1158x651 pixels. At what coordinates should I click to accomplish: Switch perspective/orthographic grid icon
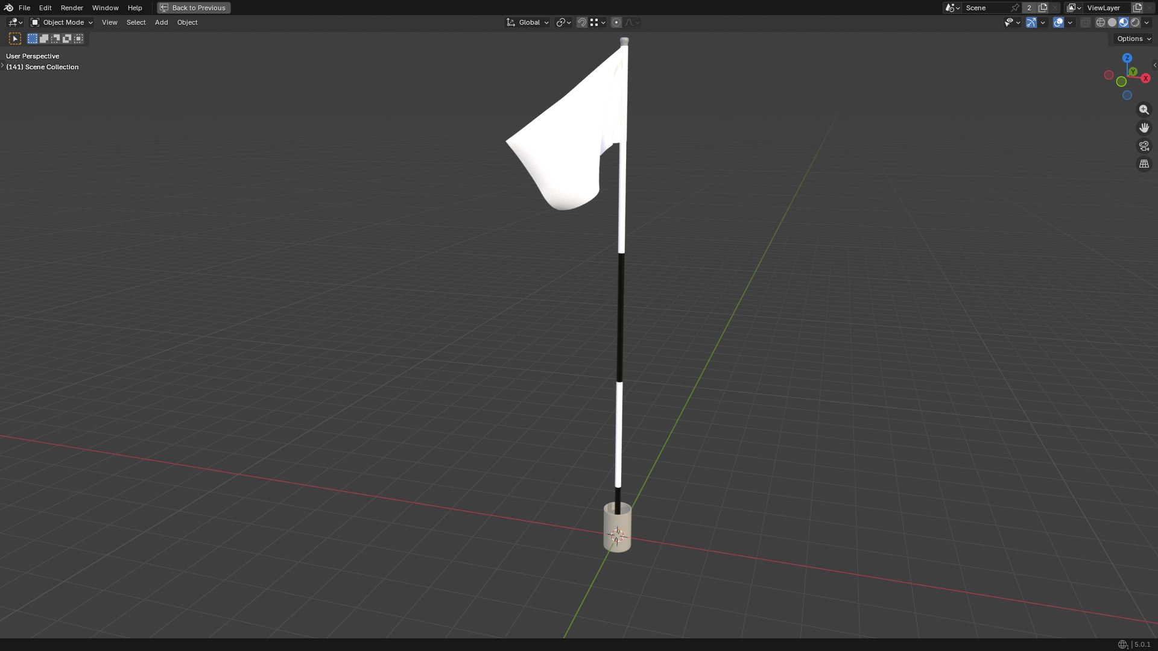tap(1144, 164)
